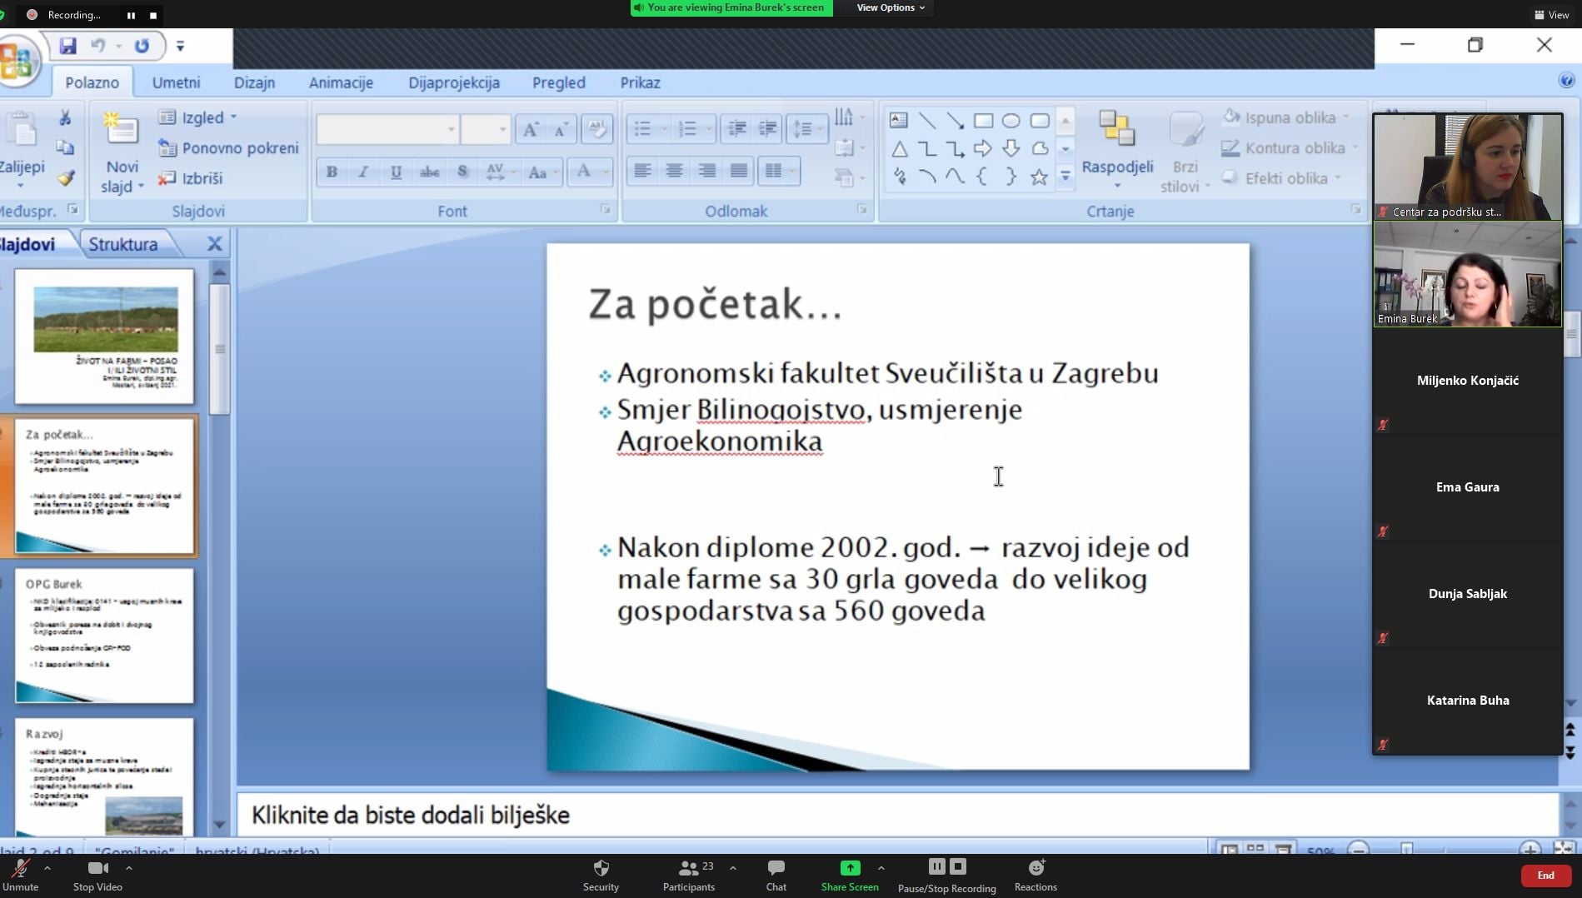Click the red End meeting button
Image resolution: width=1582 pixels, height=898 pixels.
(x=1545, y=875)
